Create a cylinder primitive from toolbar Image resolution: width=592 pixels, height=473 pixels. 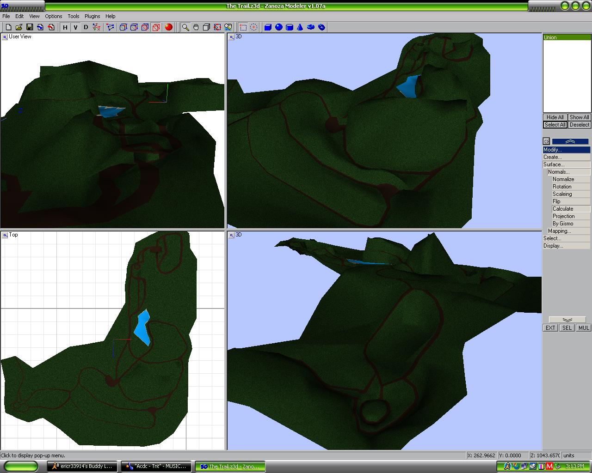[289, 27]
